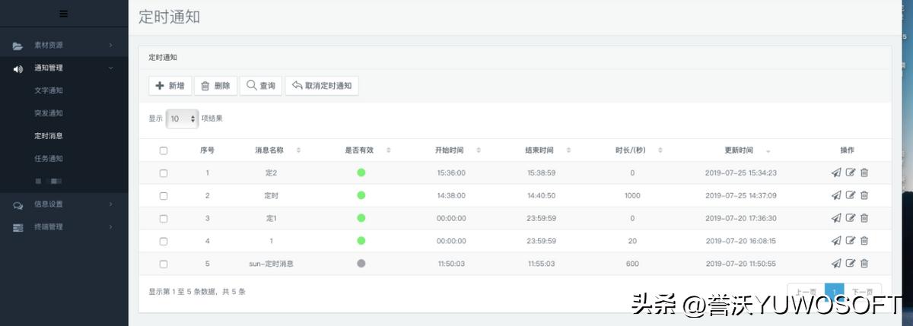
Task: Sort by 更新时间 column
Action: tap(768, 150)
